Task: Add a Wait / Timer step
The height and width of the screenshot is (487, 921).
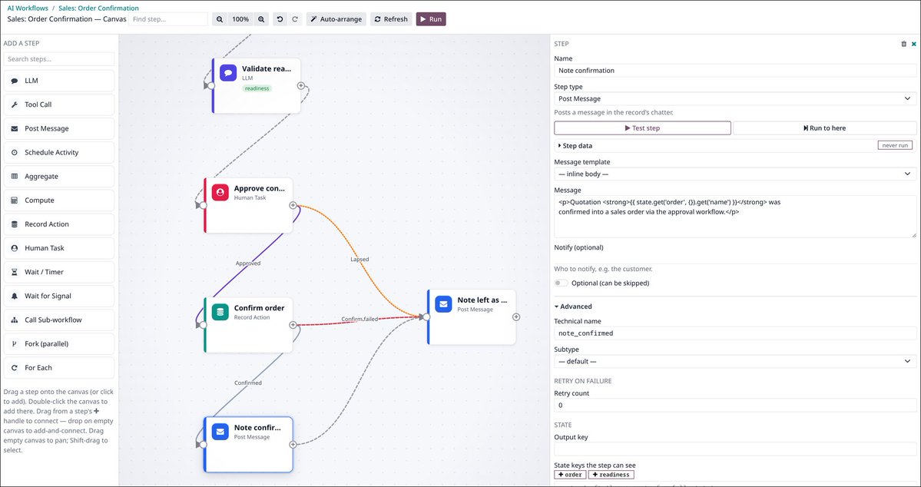Action: (58, 272)
